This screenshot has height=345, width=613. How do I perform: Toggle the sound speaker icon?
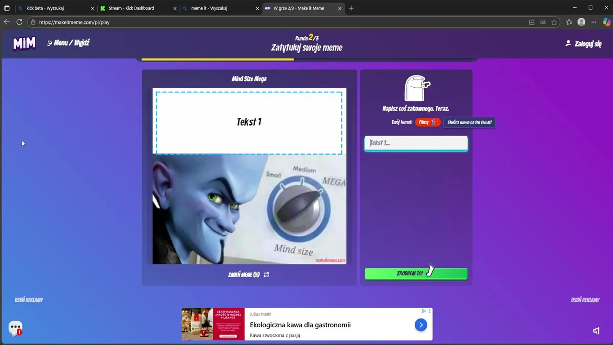pyautogui.click(x=596, y=331)
